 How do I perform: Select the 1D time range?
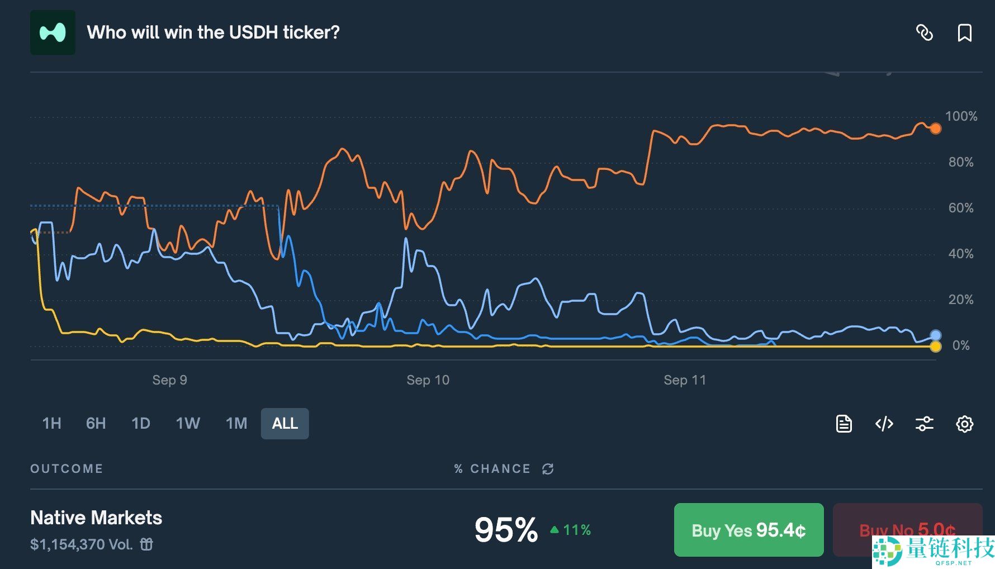coord(141,424)
